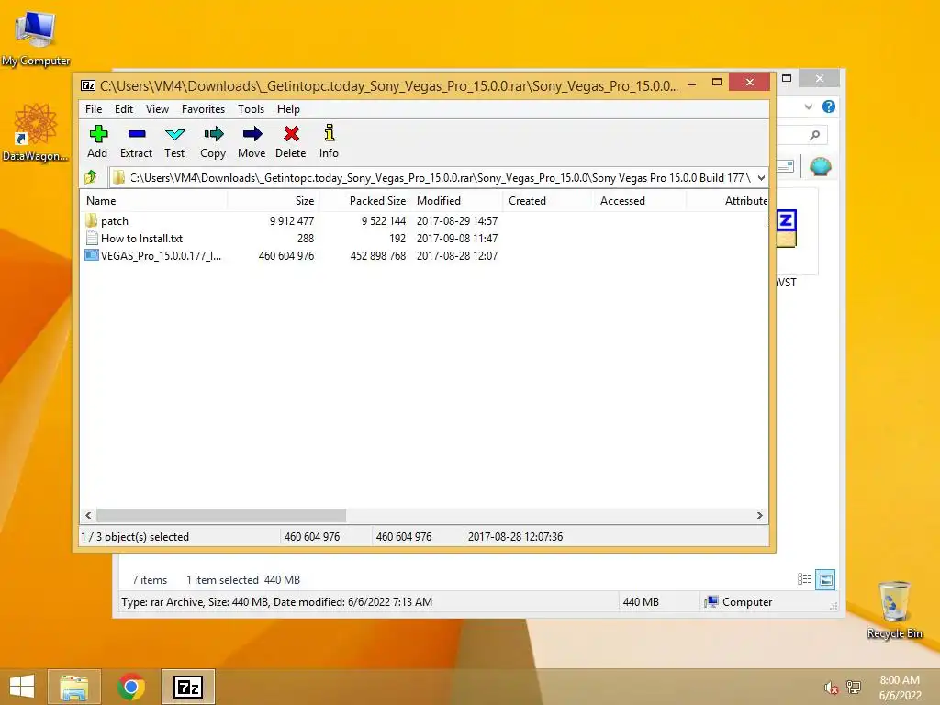Open the Recycle Bin desktop icon
Image resolution: width=940 pixels, height=705 pixels.
pyautogui.click(x=894, y=610)
